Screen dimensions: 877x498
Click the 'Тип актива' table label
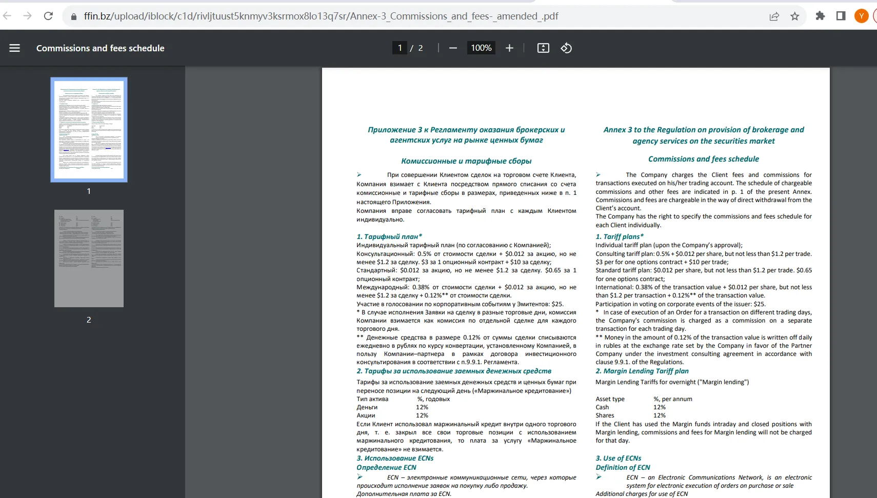[x=372, y=399]
